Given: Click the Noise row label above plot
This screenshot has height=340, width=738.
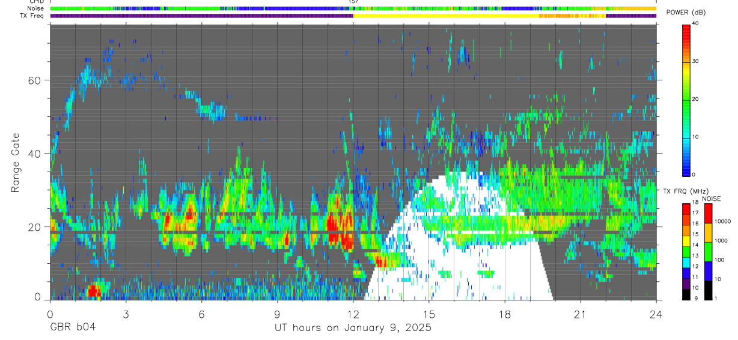Looking at the screenshot, I should pyautogui.click(x=35, y=8).
